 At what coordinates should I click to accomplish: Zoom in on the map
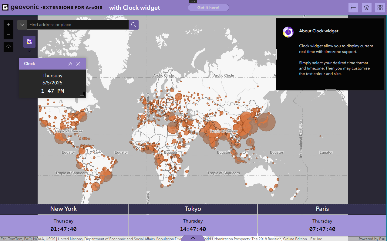pos(8,24)
